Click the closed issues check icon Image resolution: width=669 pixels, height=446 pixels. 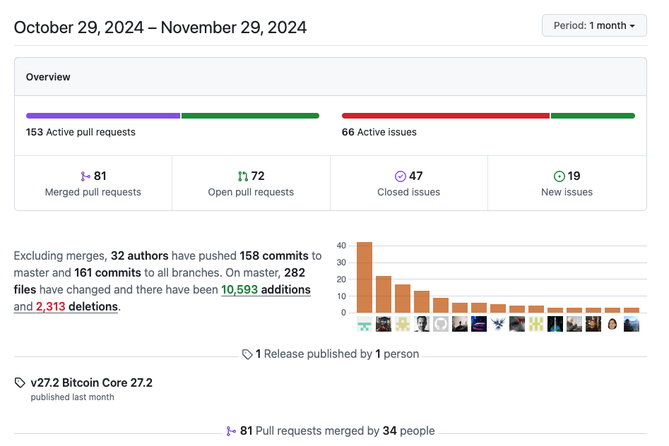click(401, 176)
